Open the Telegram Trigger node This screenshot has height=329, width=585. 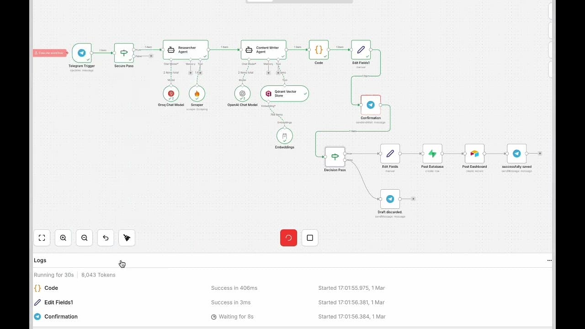coord(82,53)
